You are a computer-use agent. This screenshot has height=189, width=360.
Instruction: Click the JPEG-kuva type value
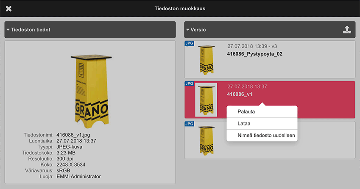(x=70, y=147)
